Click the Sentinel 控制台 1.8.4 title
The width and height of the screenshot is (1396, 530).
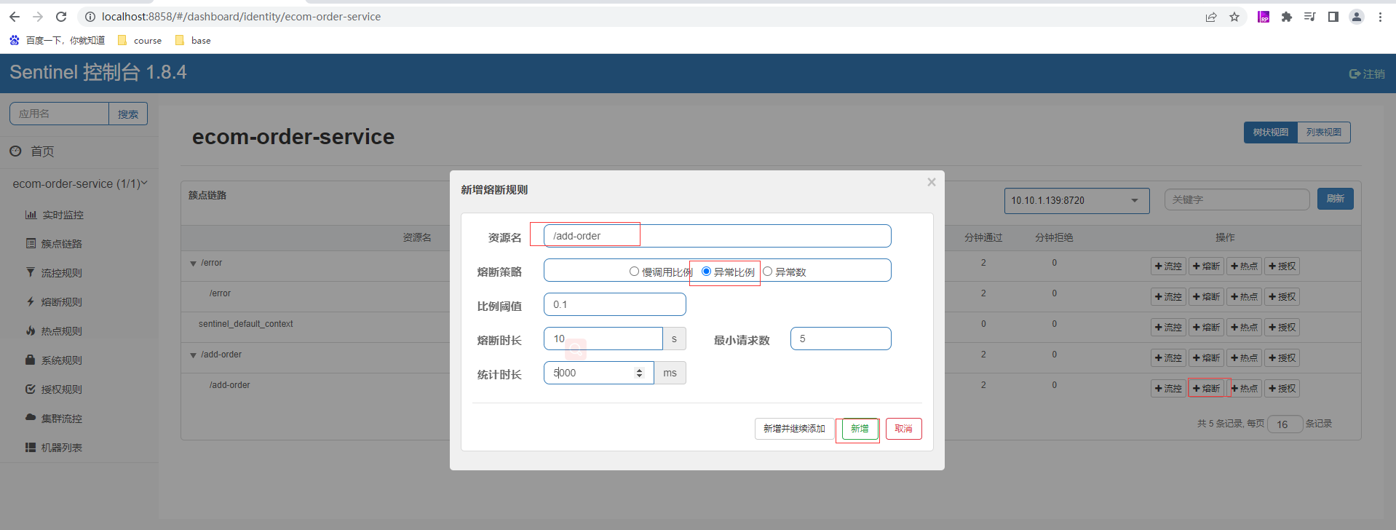click(x=98, y=72)
